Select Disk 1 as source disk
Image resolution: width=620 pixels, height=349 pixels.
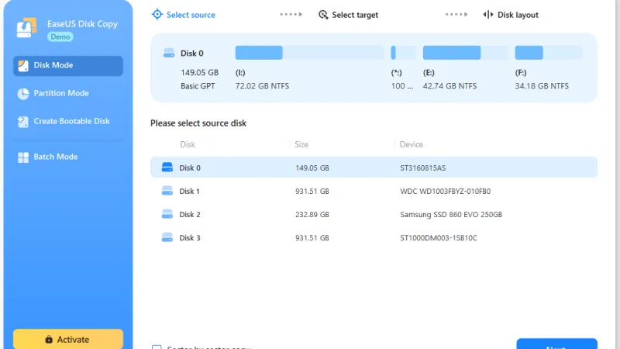tap(374, 191)
